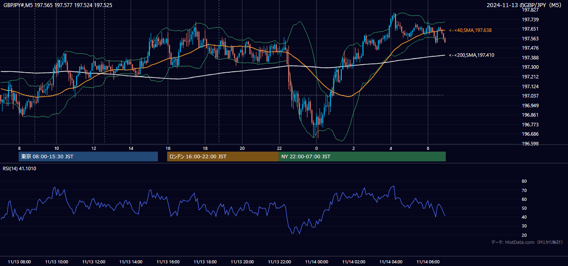Image resolution: width=568 pixels, height=266 pixels.
Task: Click the 11/13 14:00 time label
Action: 131,262
